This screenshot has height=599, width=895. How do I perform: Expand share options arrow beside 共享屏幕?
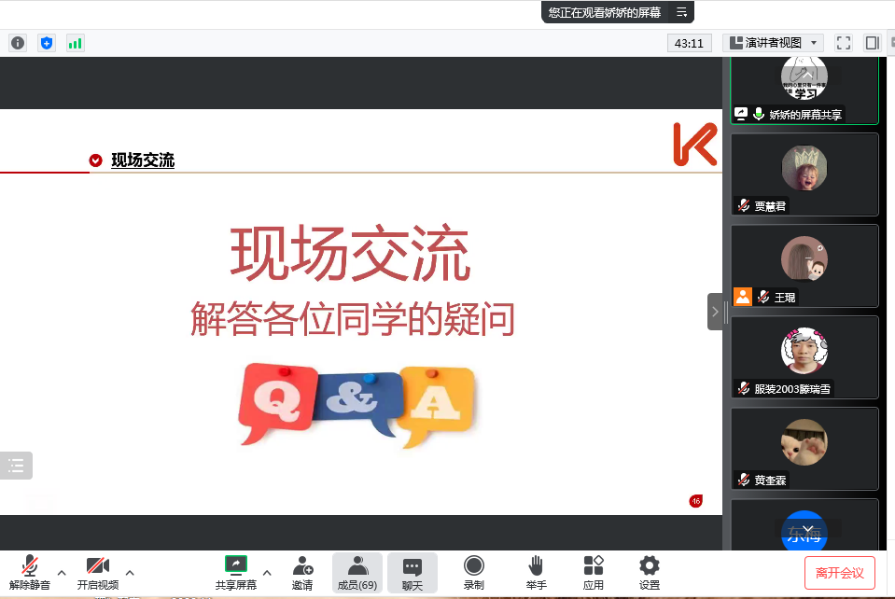click(267, 572)
